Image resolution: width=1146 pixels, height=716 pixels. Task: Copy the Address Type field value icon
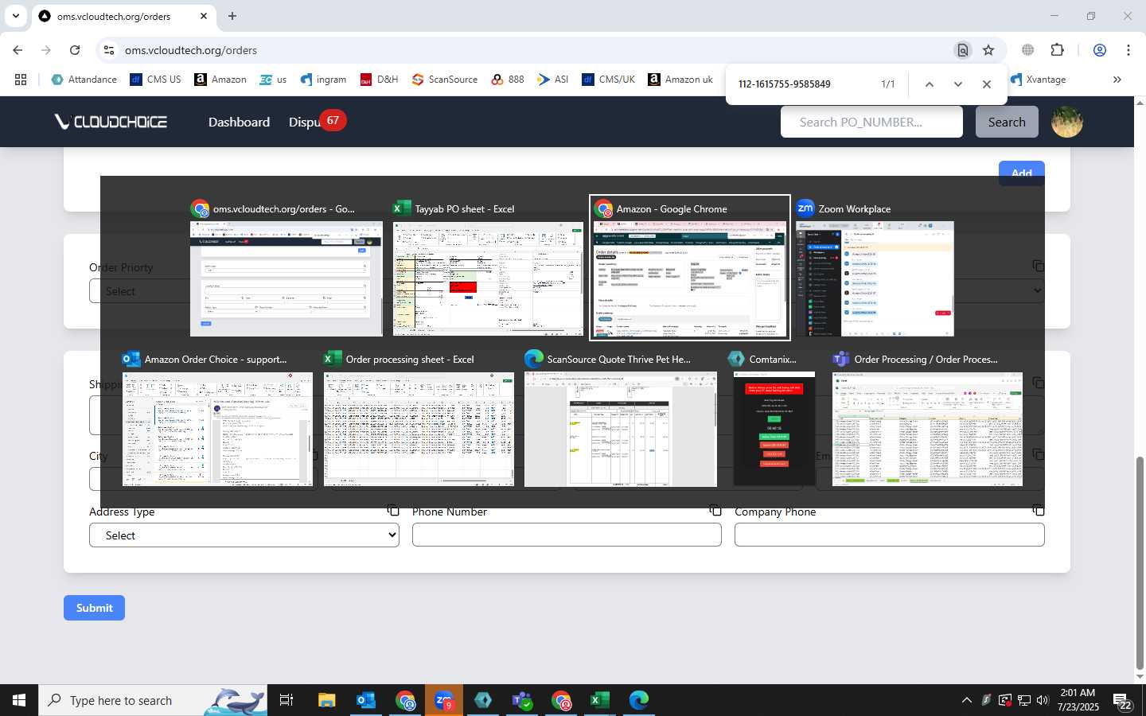coord(392,510)
